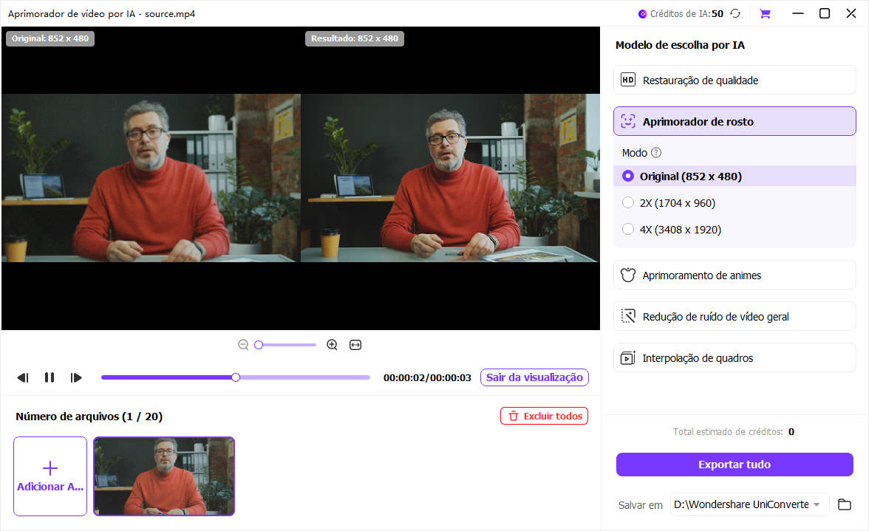Click the frame interpolation icon

tap(628, 357)
